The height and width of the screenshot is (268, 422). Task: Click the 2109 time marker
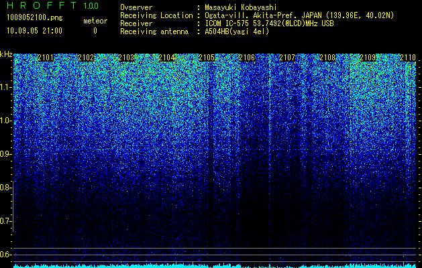click(368, 58)
